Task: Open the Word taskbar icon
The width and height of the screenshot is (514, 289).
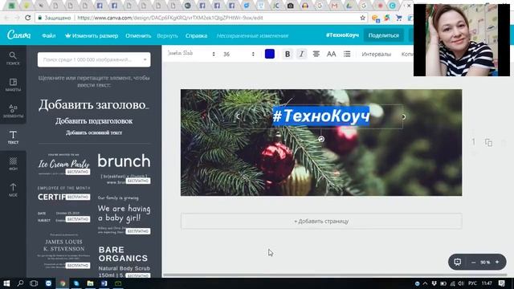Action: pyautogui.click(x=104, y=283)
